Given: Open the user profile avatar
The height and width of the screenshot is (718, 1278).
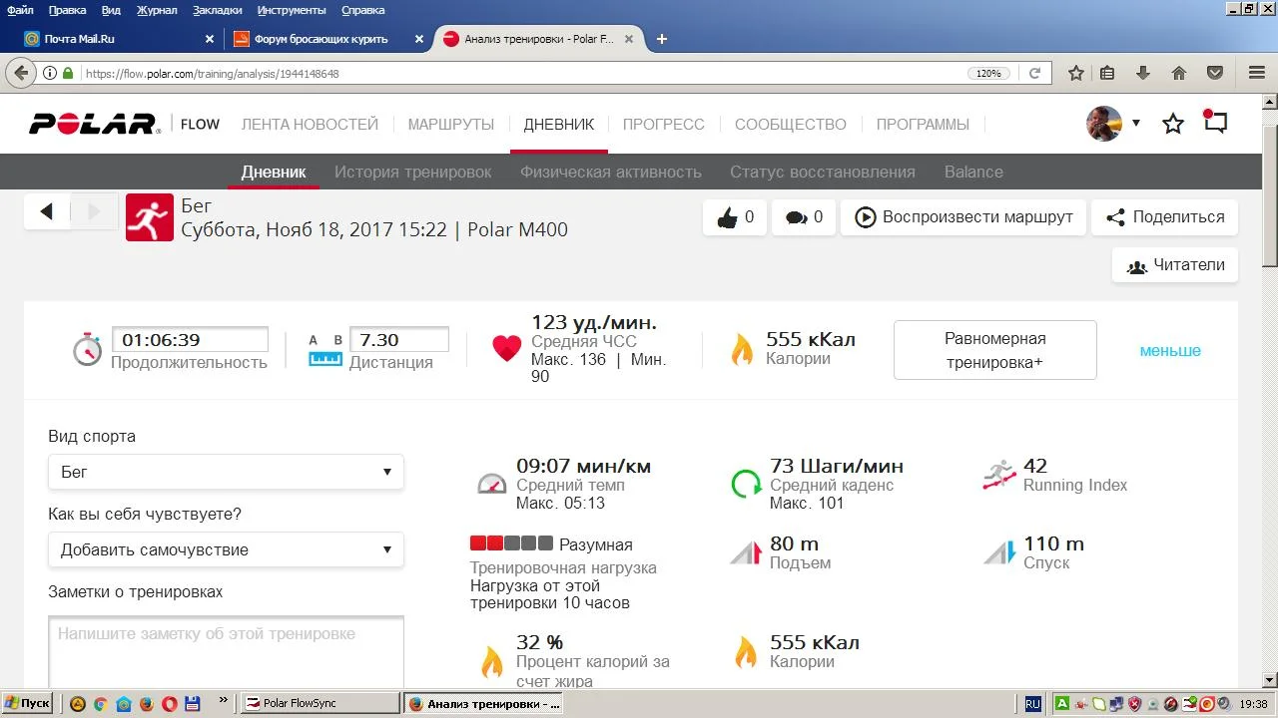Looking at the screenshot, I should pyautogui.click(x=1104, y=124).
